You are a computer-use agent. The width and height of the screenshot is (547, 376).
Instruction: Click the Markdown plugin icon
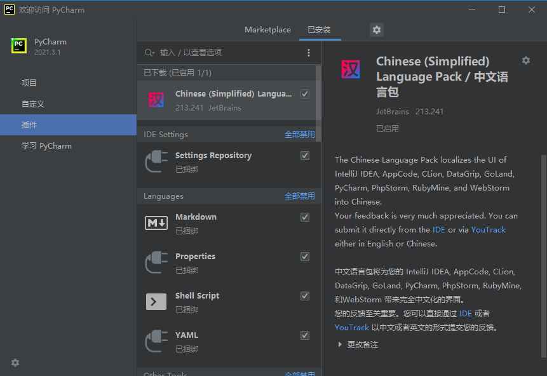point(156,222)
